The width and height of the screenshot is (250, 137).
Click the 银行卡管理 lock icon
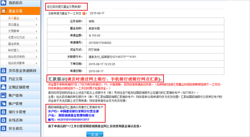4,112
